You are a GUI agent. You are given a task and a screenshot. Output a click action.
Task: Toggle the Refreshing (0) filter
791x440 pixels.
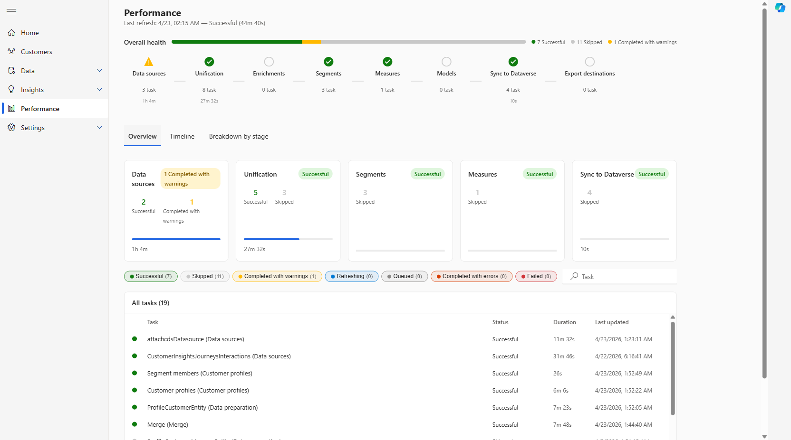tap(352, 276)
